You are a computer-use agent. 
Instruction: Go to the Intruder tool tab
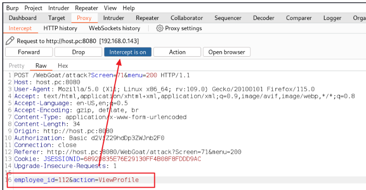pos(114,18)
